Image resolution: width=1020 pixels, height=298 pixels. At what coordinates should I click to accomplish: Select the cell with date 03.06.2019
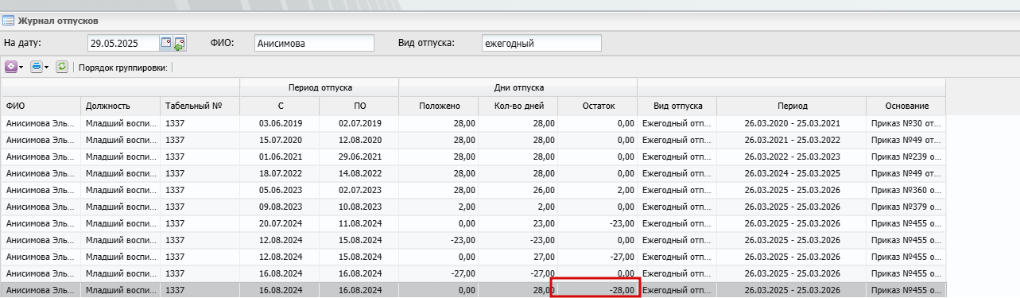tap(279, 123)
